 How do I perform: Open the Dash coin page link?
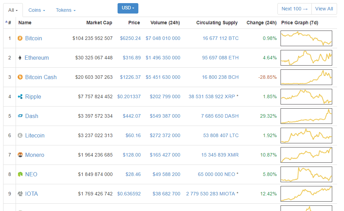(x=32, y=116)
